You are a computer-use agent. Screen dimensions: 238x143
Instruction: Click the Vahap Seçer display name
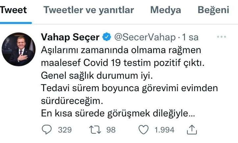click(70, 37)
